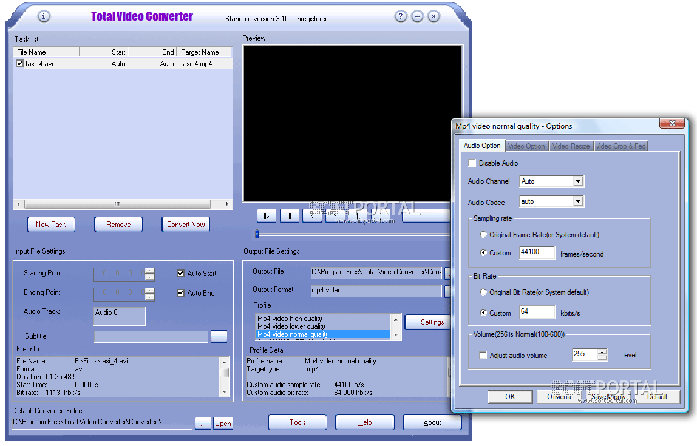Uncheck Auto Start

[x=180, y=274]
